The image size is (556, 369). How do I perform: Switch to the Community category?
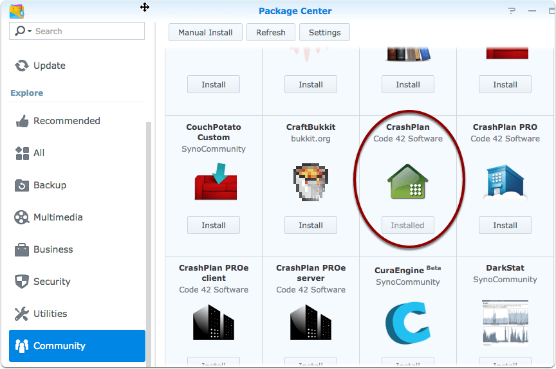click(77, 346)
